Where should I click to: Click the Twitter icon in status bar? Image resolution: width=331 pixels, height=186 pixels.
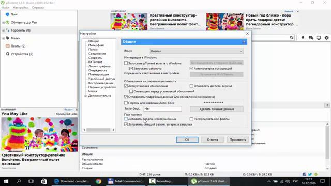point(310,174)
